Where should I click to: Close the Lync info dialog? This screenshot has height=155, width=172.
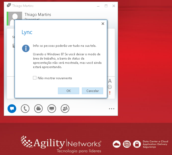point(103,24)
